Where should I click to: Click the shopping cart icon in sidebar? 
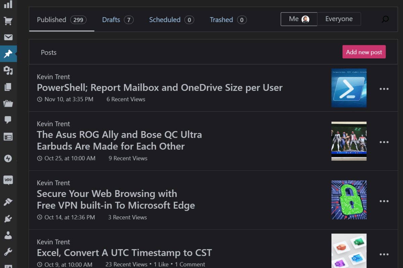click(x=8, y=21)
